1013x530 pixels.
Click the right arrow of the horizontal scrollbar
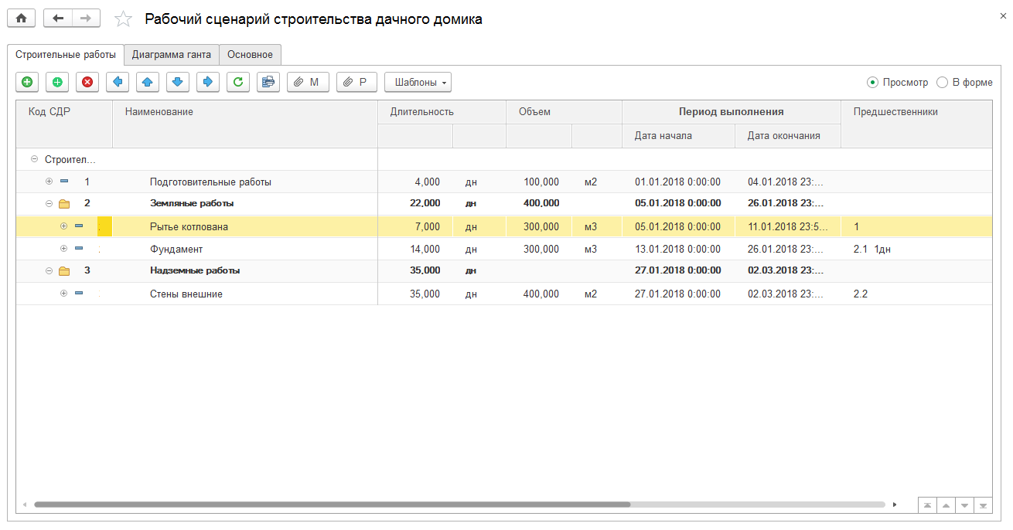pyautogui.click(x=895, y=505)
